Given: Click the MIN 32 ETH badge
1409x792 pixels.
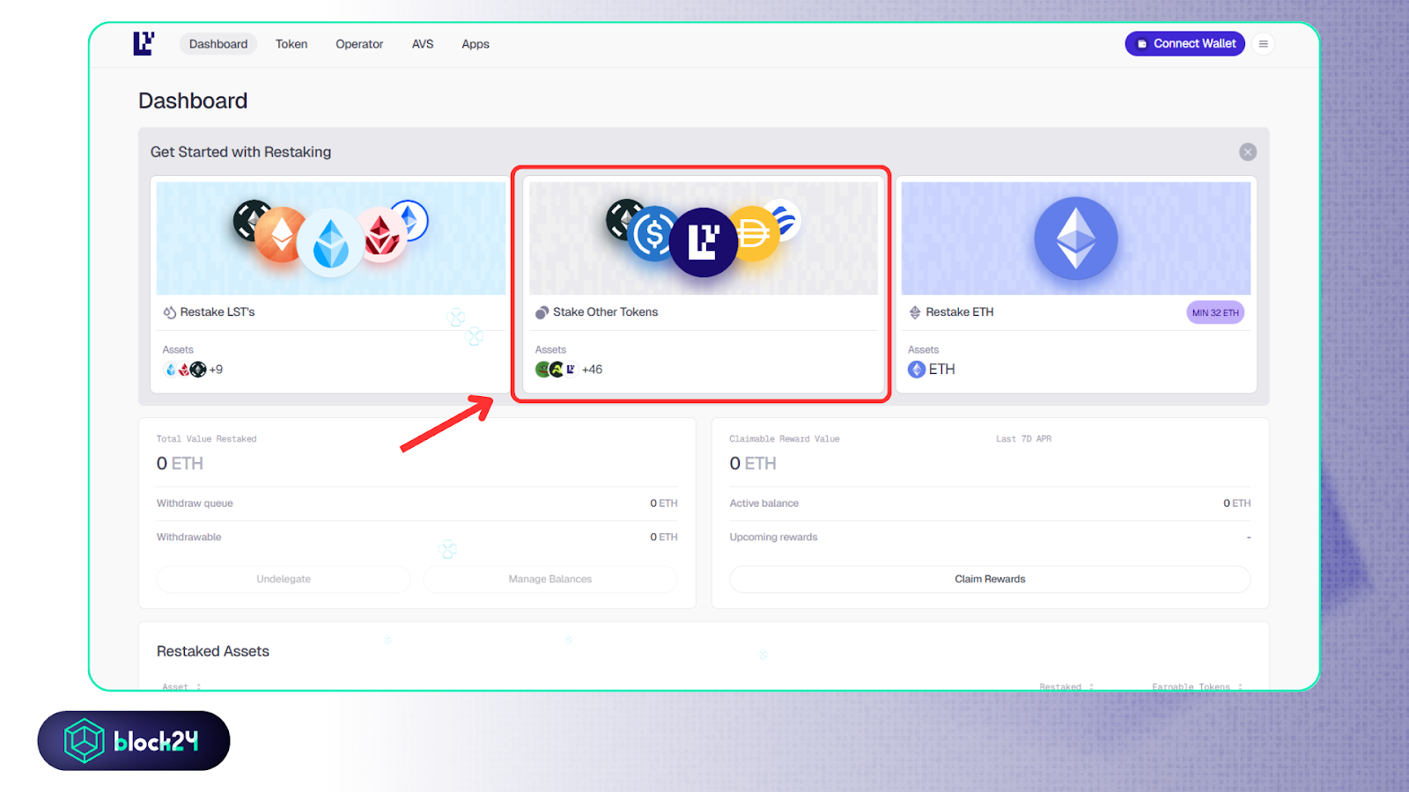Looking at the screenshot, I should click(1215, 312).
